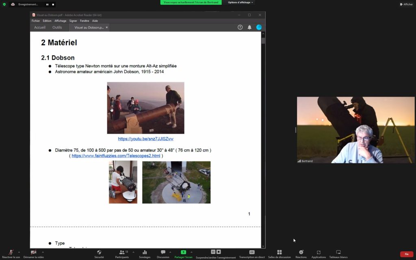Open the Affichage menu in Acrobat
Viewport: 416px width, 260px height.
pyautogui.click(x=60, y=21)
